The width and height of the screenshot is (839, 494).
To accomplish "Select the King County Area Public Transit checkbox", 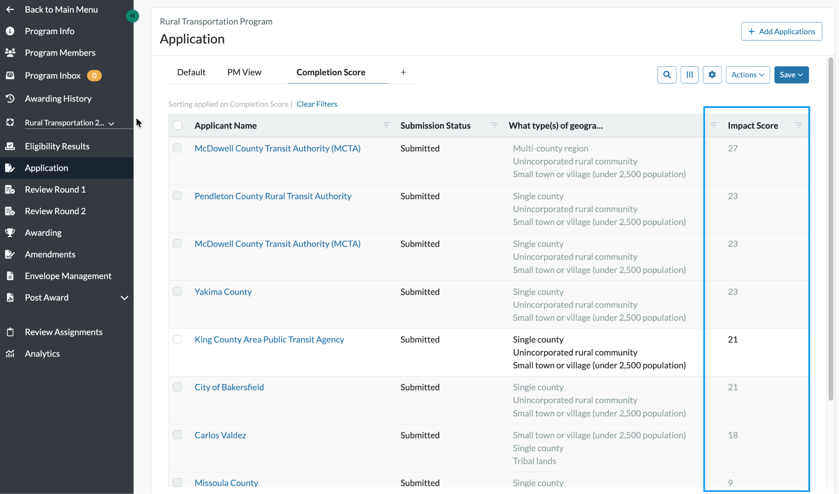I will pyautogui.click(x=177, y=339).
